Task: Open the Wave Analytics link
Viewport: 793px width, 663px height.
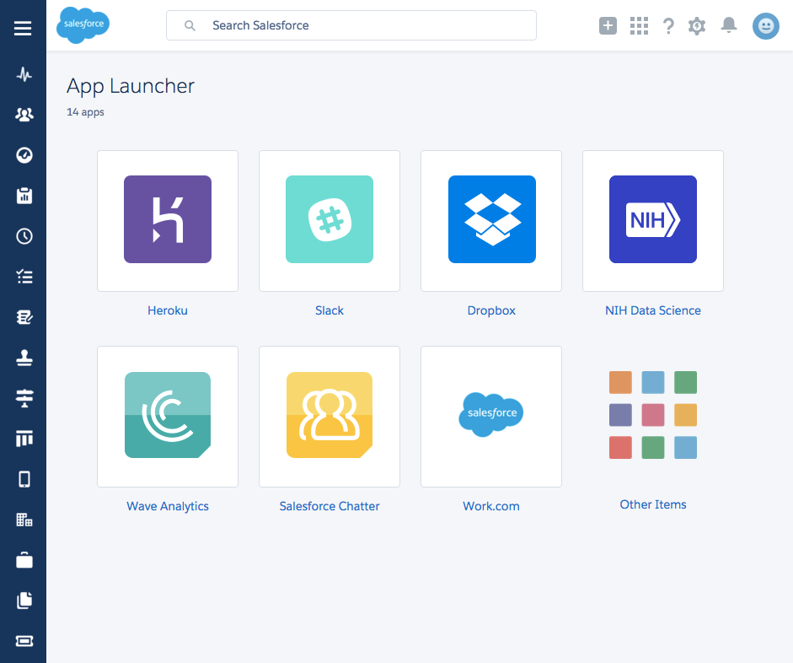Action: coord(167,505)
